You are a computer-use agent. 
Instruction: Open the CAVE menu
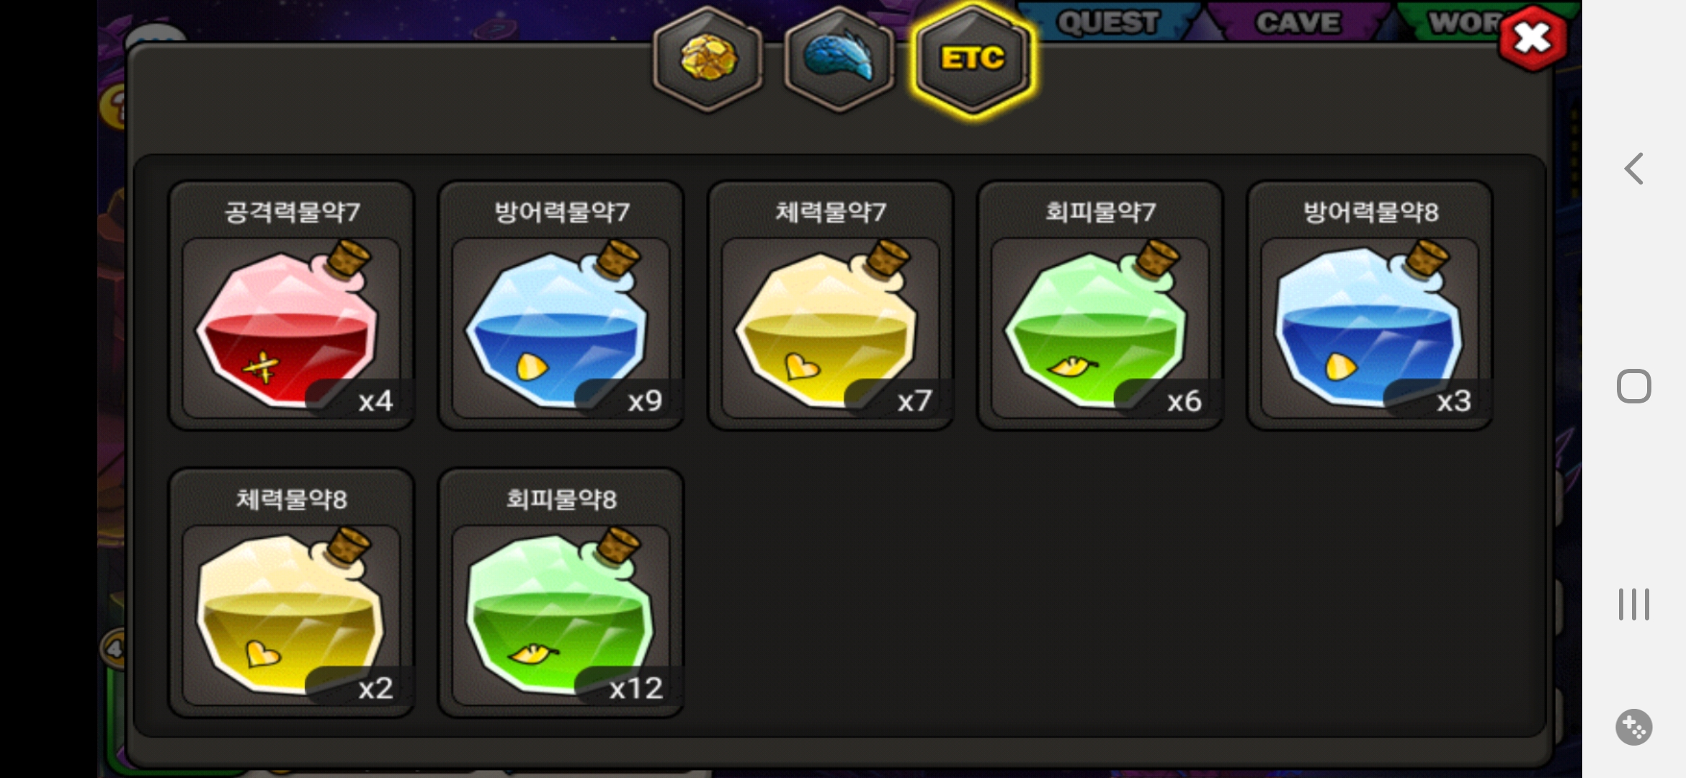point(1298,22)
